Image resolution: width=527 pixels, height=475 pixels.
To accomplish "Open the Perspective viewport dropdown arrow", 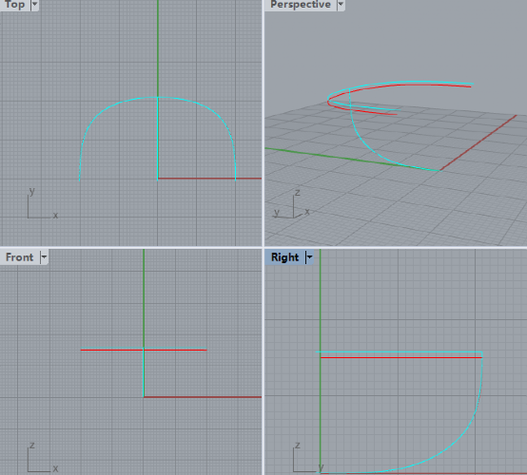I will point(341,5).
